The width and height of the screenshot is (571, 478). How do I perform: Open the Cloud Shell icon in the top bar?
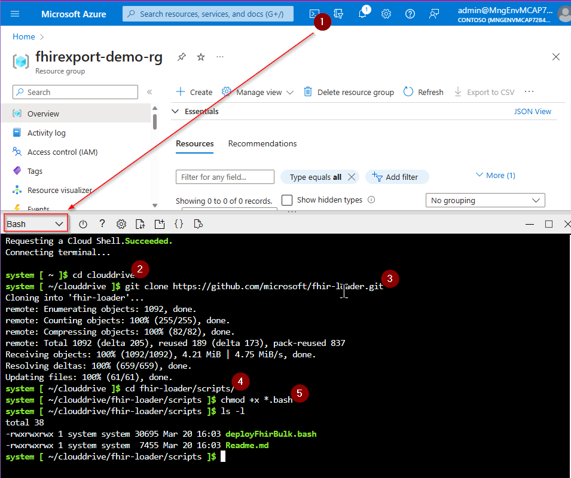[313, 14]
